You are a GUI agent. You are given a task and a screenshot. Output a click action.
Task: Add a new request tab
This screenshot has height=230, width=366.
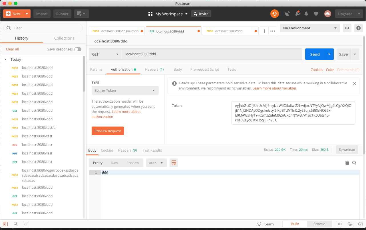pyautogui.click(x=264, y=31)
